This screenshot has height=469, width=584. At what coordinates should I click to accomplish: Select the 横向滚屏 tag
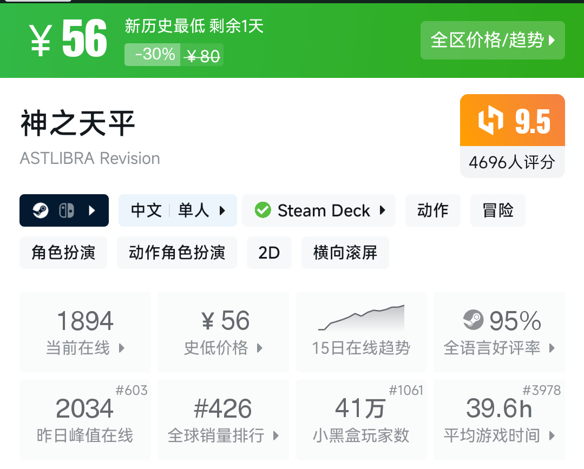pyautogui.click(x=345, y=253)
